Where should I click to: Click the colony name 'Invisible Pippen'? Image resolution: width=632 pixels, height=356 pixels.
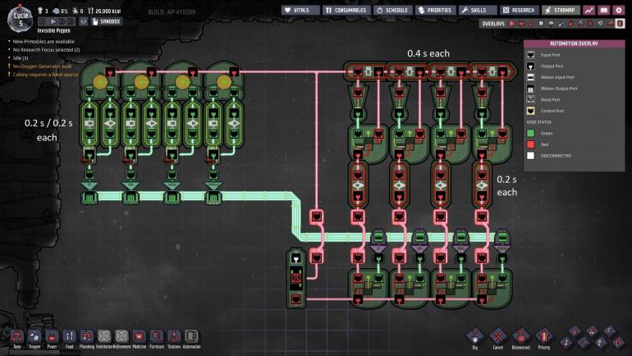tap(53, 30)
